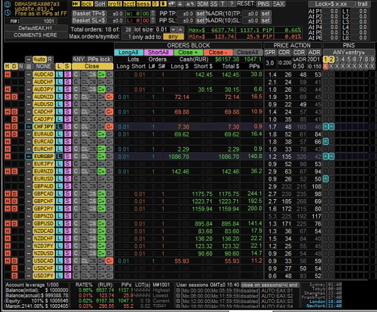Click the 'close on sessions end' button
This screenshot has height=312, width=377.
tap(270, 285)
